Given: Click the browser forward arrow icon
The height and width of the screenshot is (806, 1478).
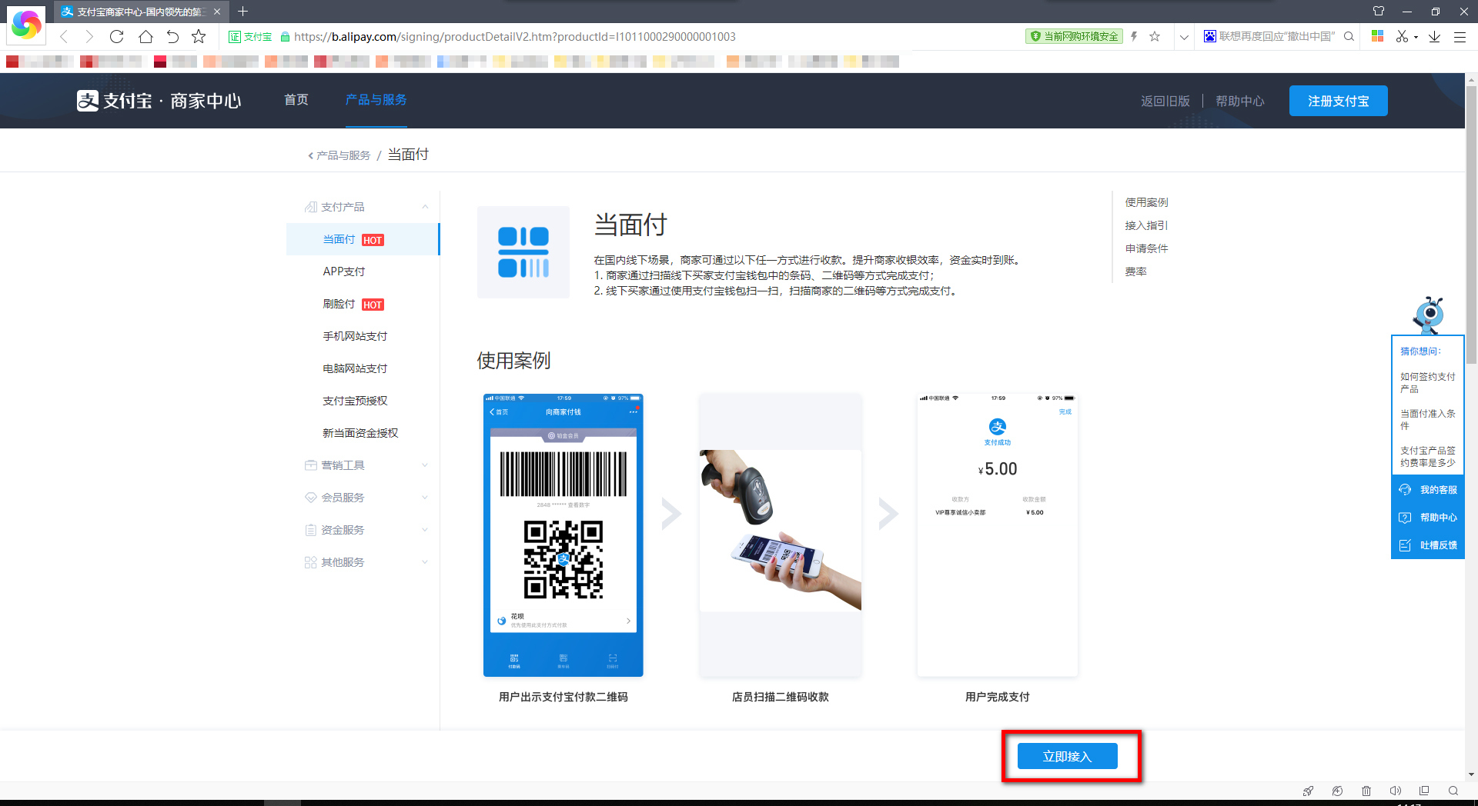Looking at the screenshot, I should tap(90, 36).
